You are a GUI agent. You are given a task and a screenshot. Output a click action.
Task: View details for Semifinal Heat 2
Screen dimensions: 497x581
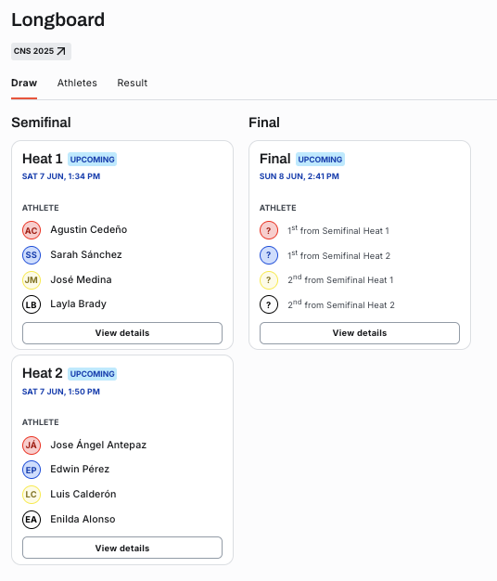(122, 548)
